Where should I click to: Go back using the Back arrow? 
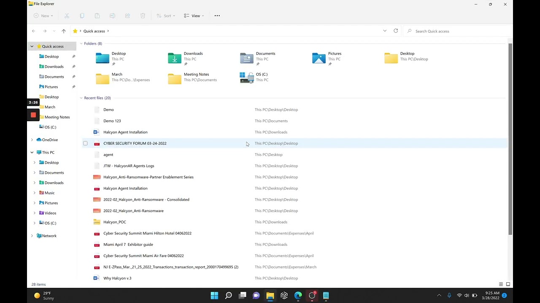33,31
